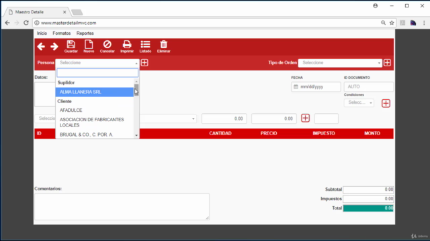Open the browser zoom magnifier icon
The height and width of the screenshot is (241, 430).
pyautogui.click(x=383, y=23)
